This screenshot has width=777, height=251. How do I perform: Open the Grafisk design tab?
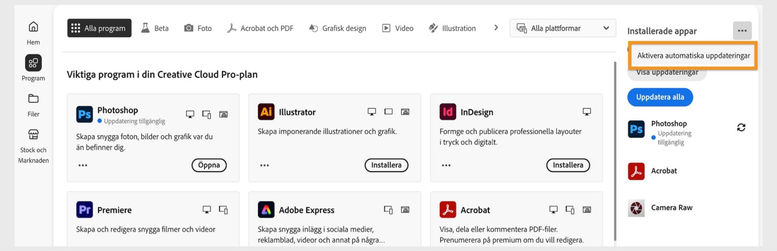[338, 28]
